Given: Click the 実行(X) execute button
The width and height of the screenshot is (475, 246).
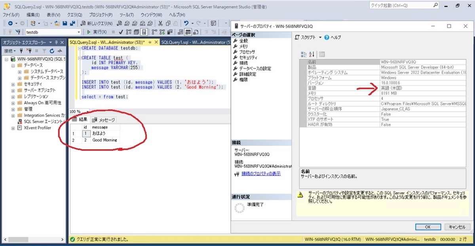Looking at the screenshot, I should click(97, 32).
